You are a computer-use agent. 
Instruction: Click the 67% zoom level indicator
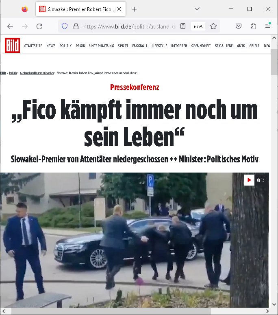pyautogui.click(x=198, y=26)
